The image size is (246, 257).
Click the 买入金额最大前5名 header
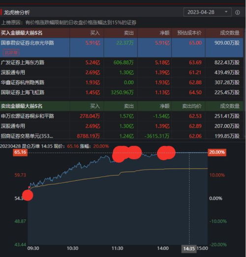(22, 33)
